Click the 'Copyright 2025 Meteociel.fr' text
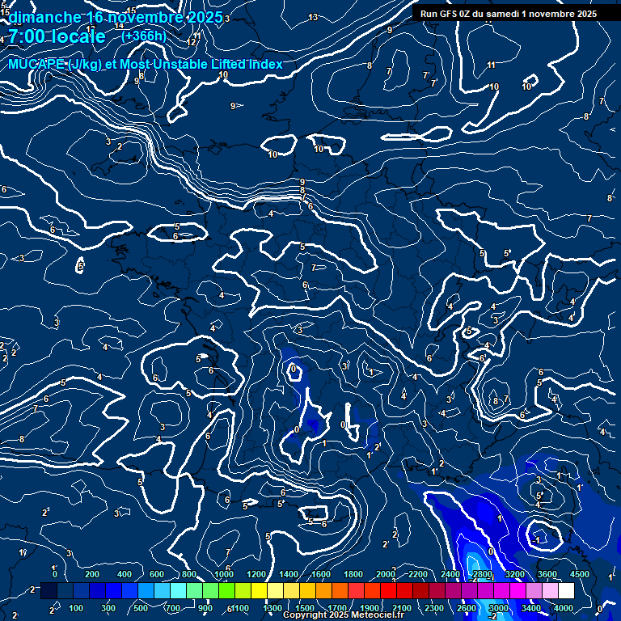 344,615
